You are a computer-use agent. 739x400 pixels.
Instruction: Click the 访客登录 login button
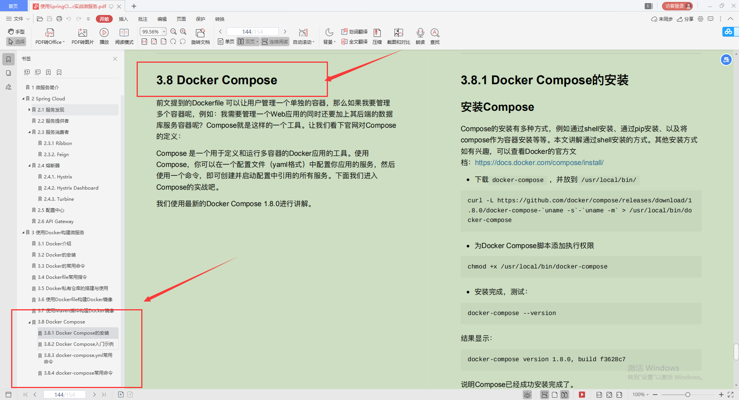point(677,6)
